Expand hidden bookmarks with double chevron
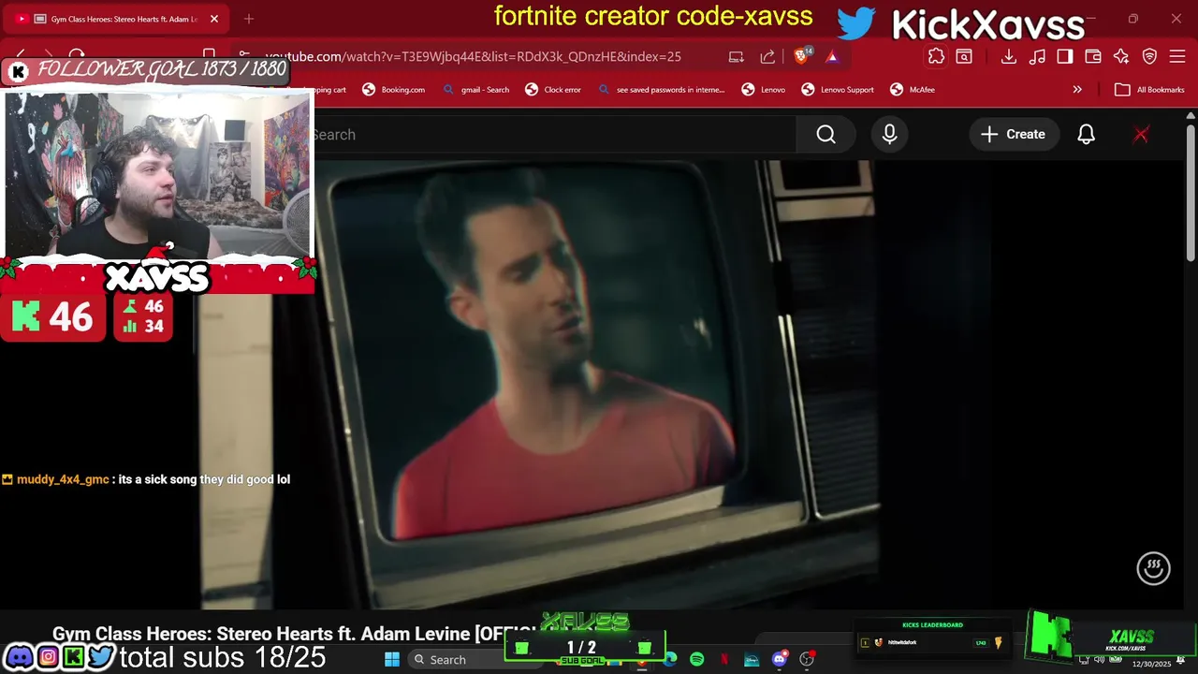The height and width of the screenshot is (674, 1198). 1077,90
